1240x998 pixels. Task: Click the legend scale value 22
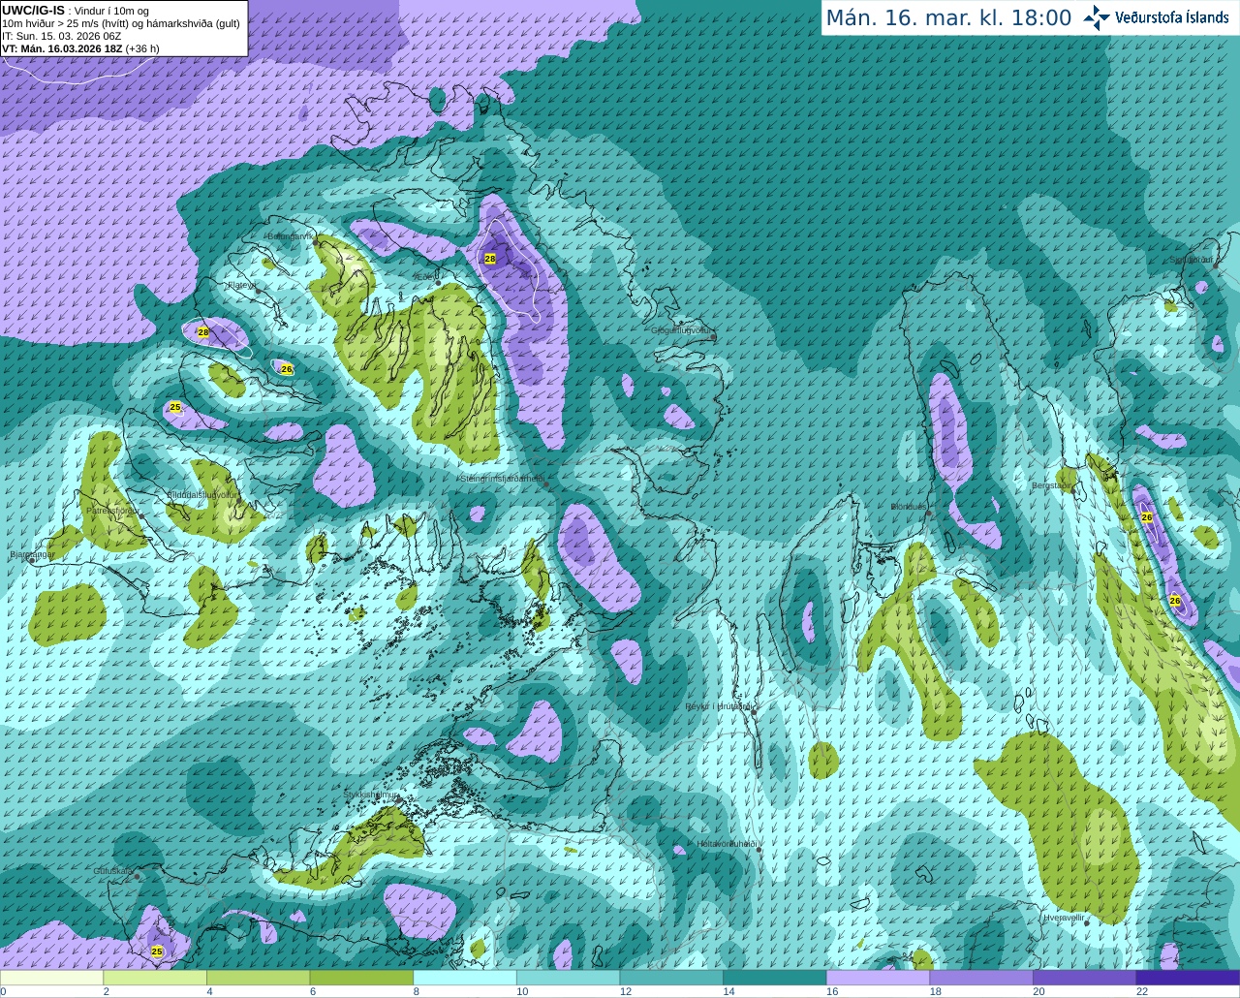tap(1142, 991)
